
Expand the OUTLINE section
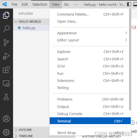[x=31, y=130]
